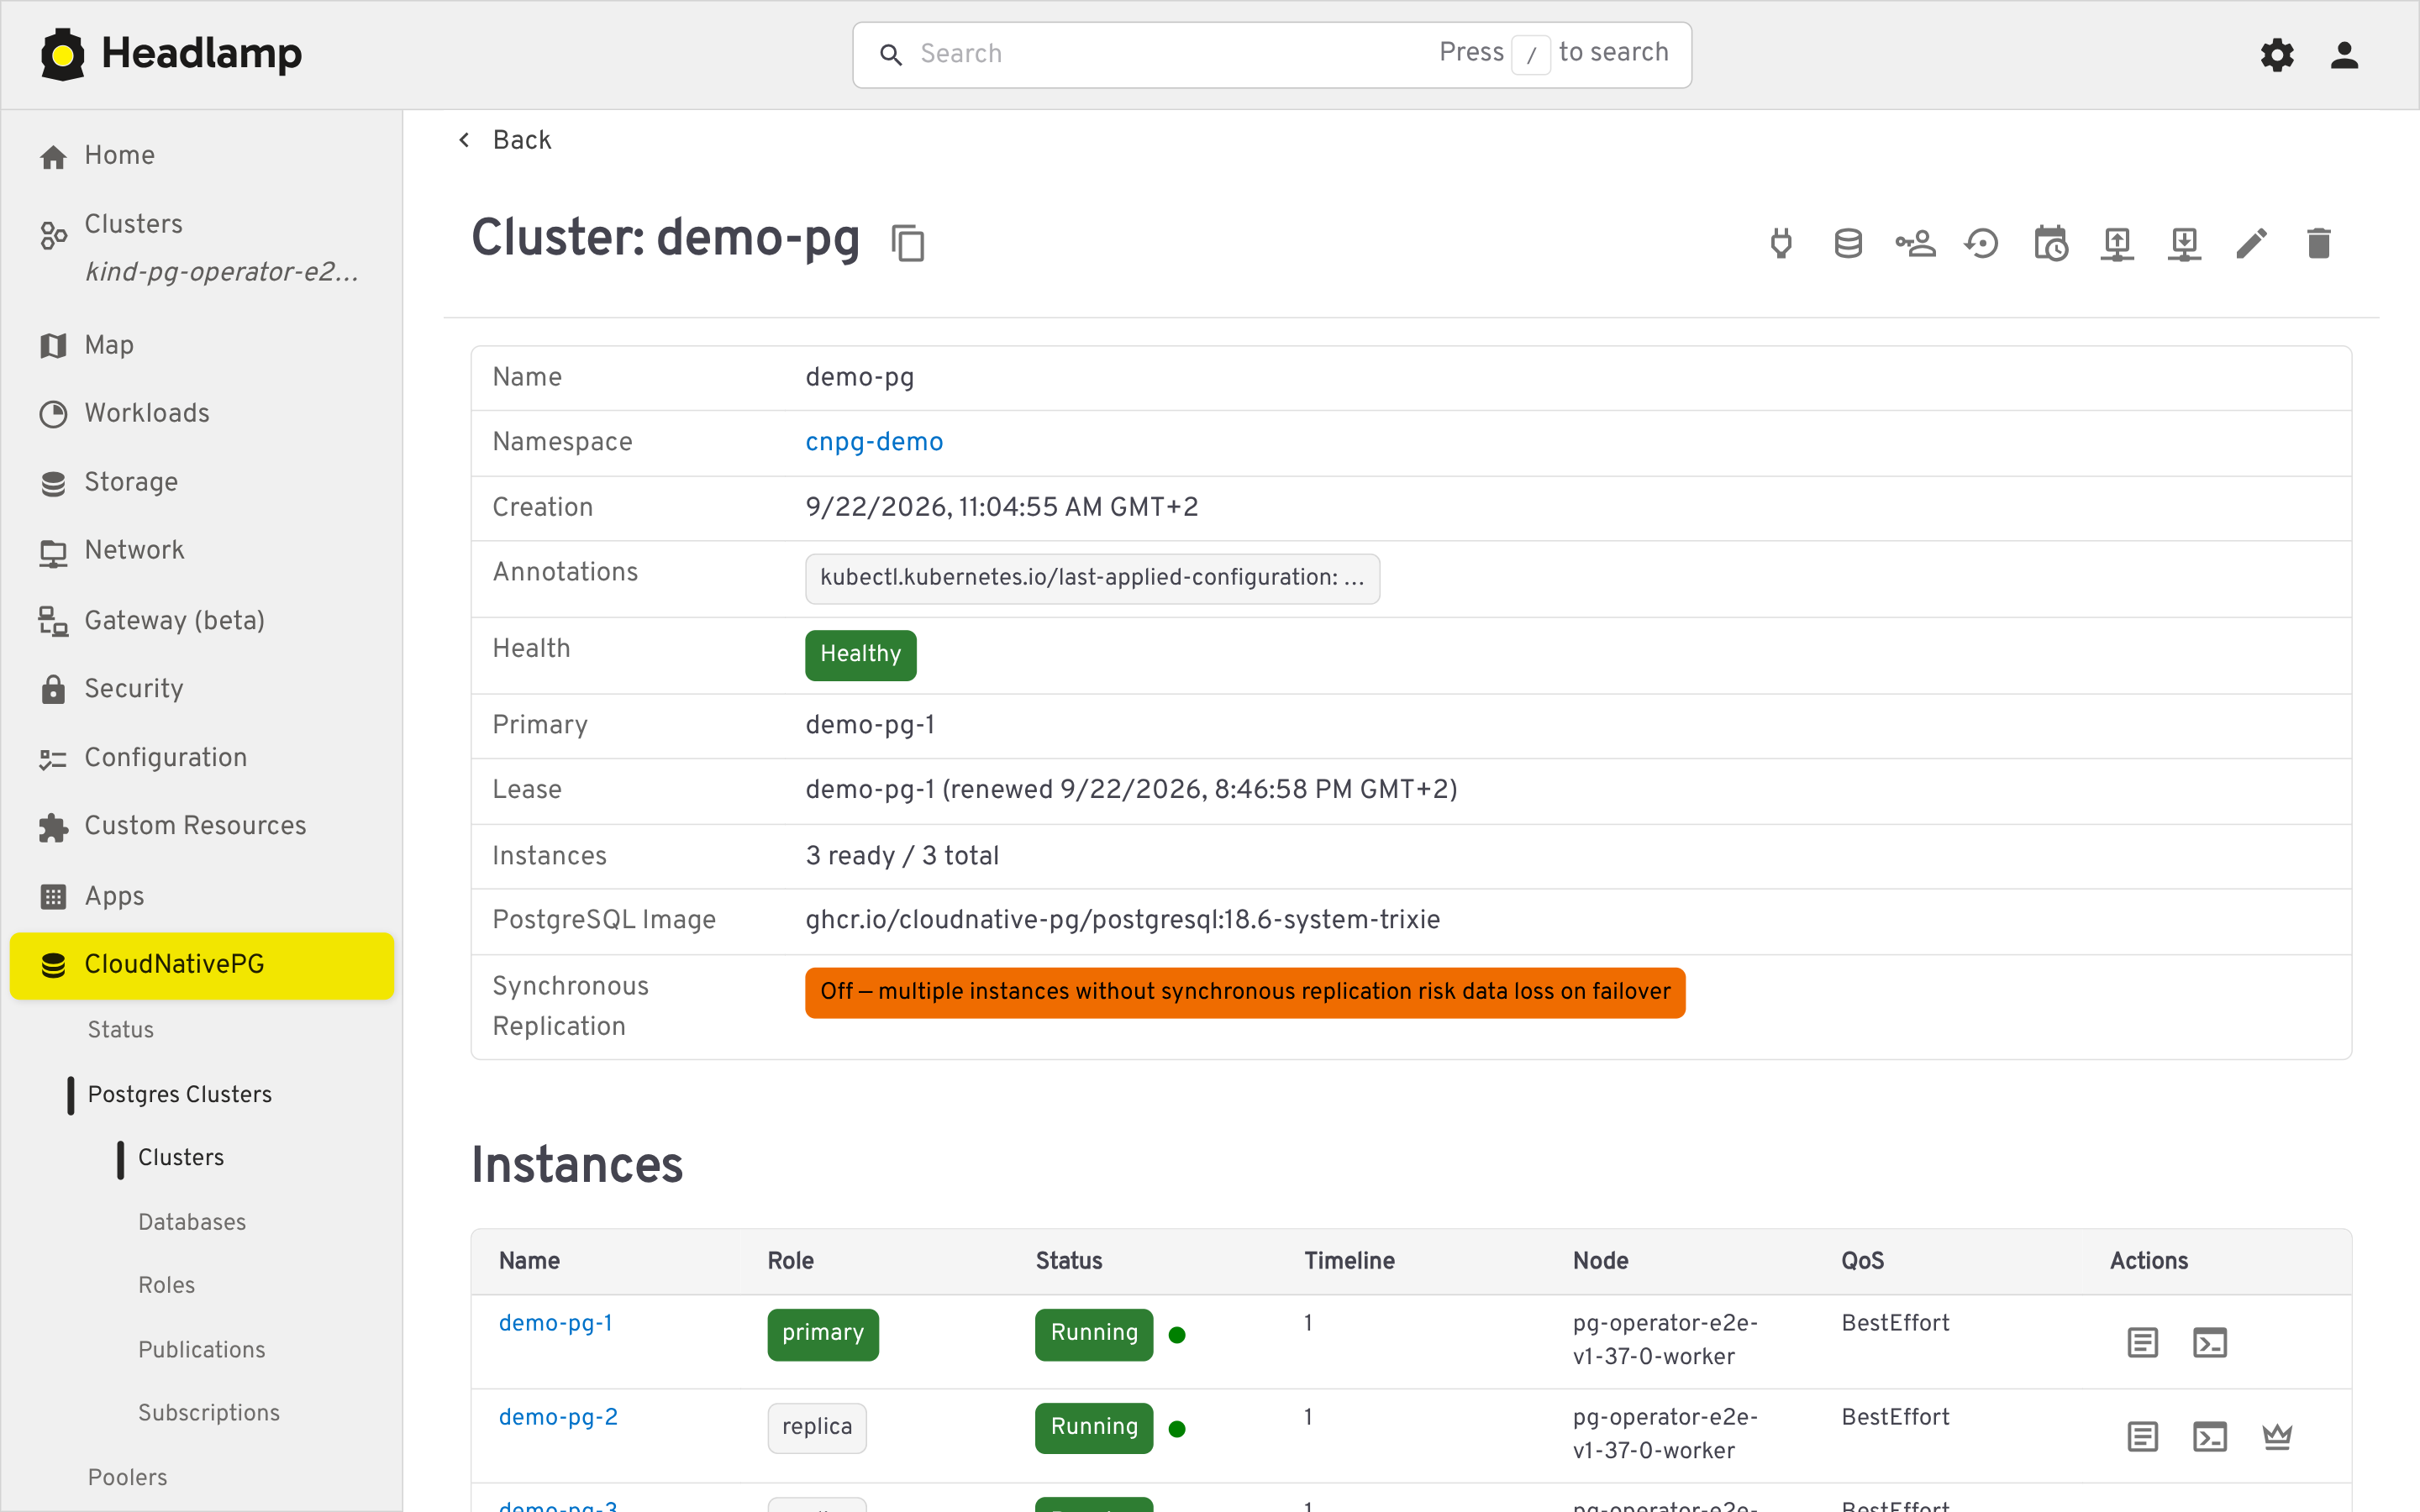Click the Timeline column header
Image resolution: width=2420 pixels, height=1512 pixels.
click(x=1349, y=1261)
